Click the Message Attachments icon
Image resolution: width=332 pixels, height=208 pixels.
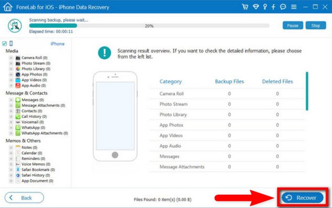18,105
